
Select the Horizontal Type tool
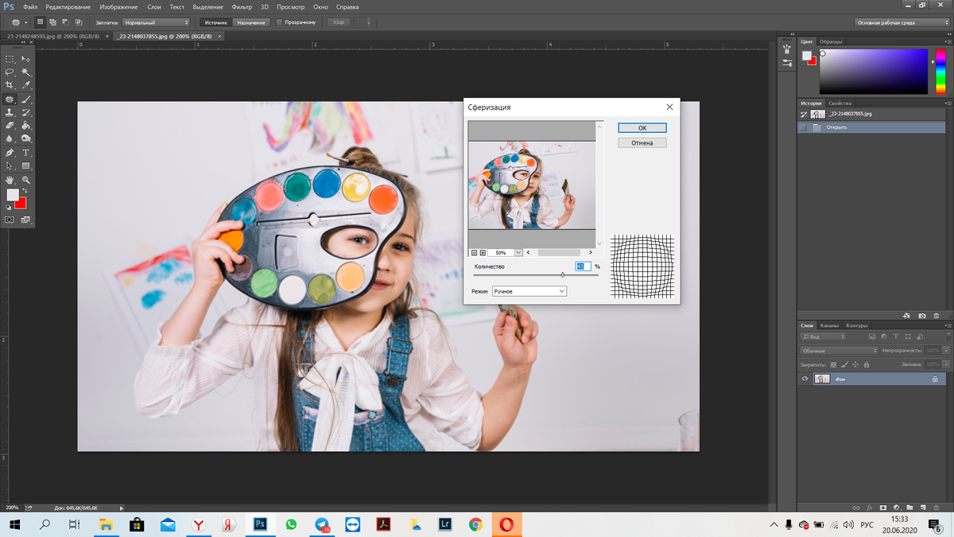(25, 153)
